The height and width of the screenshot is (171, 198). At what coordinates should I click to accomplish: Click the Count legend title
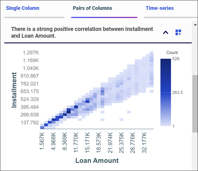click(x=172, y=53)
